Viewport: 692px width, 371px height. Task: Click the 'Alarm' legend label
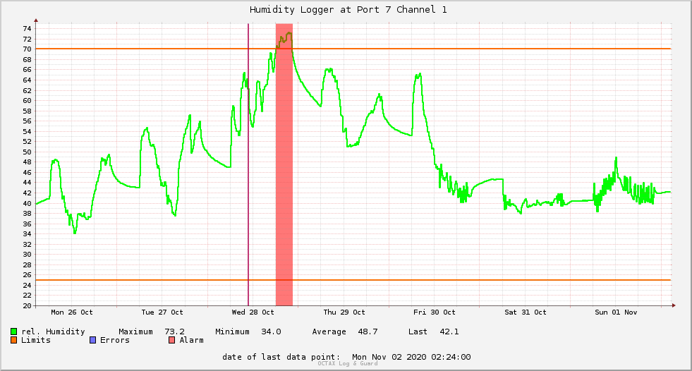(192, 340)
